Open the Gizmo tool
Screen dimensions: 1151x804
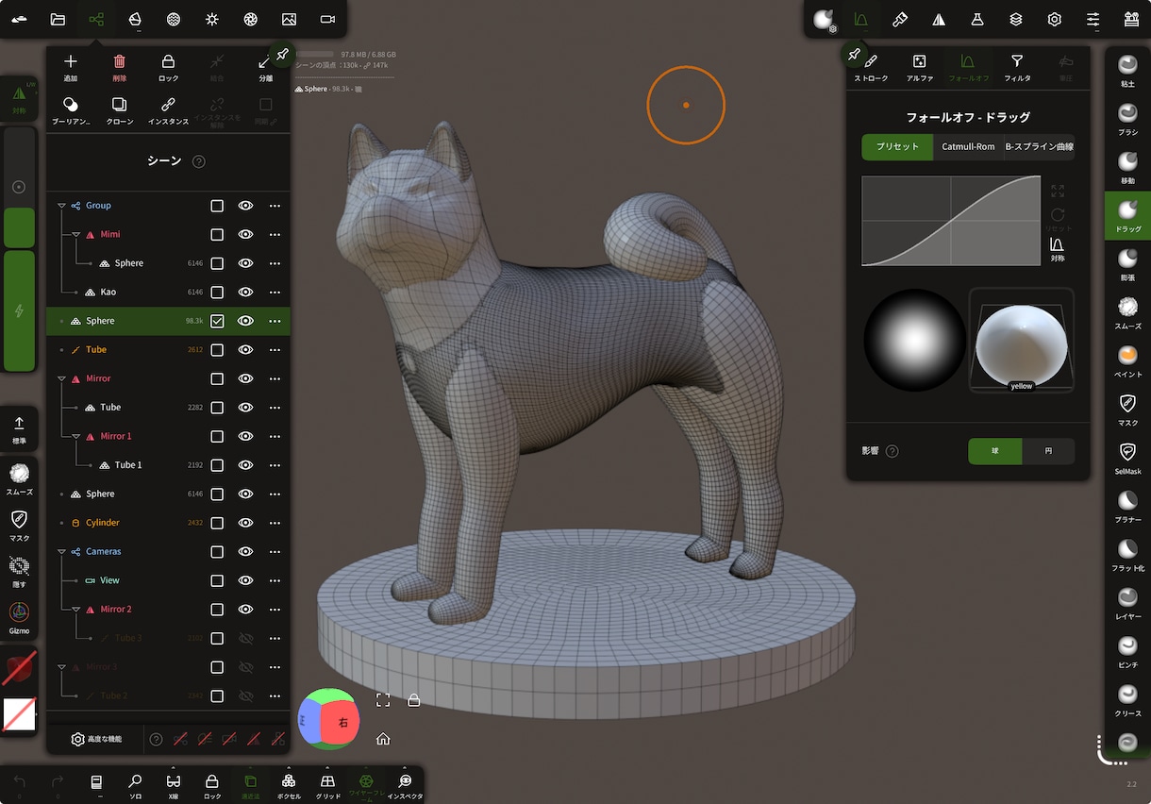tap(19, 617)
